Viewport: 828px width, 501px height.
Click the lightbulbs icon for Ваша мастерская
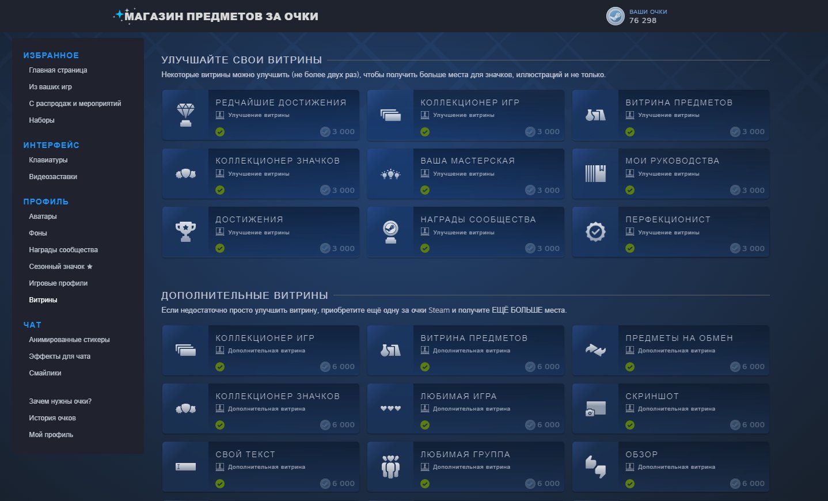pos(390,173)
